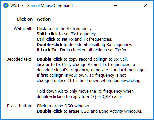Click the bold 'Ctrl-click' text
Image resolution: width=154 pixels, height=120 pixels.
46,39
